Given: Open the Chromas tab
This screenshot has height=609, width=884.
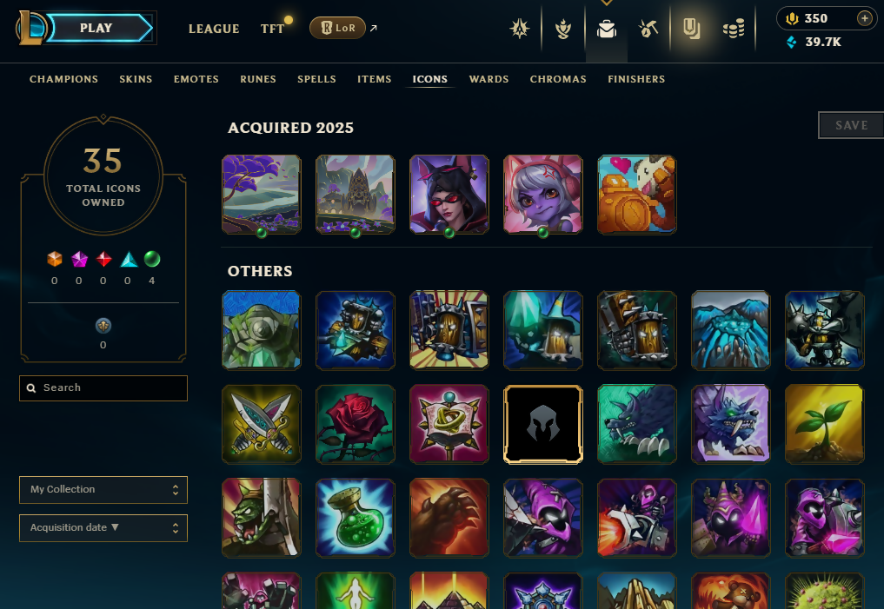Looking at the screenshot, I should tap(558, 79).
